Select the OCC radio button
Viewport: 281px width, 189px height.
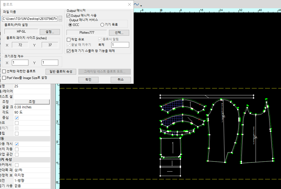[70, 25]
